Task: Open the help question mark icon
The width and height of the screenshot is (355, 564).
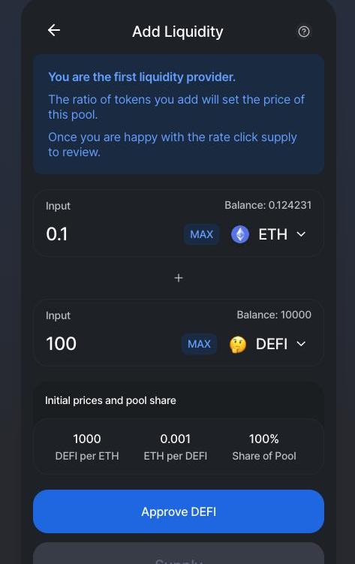Action: point(304,32)
